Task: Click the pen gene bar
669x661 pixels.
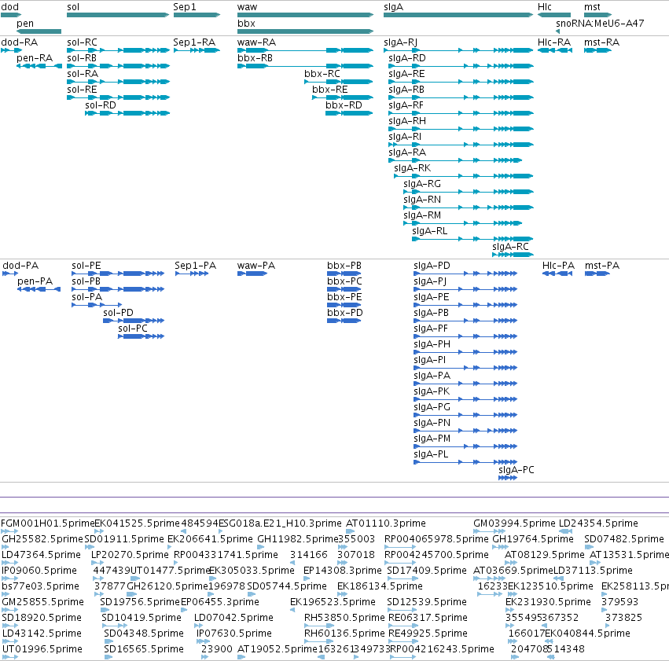Action: point(39,31)
